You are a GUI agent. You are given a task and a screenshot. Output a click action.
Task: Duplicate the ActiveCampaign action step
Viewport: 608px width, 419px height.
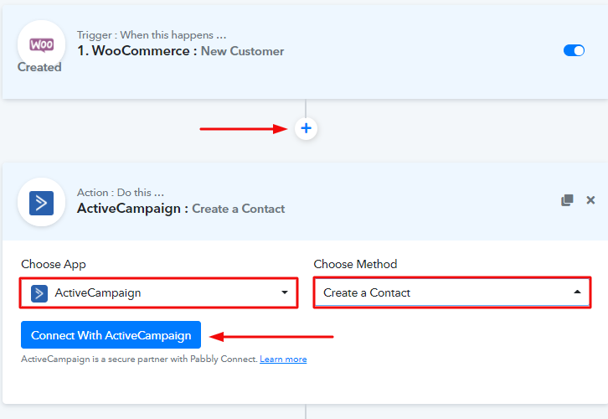click(x=567, y=200)
